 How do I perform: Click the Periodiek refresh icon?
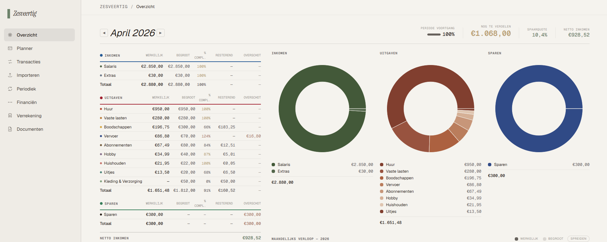point(10,89)
